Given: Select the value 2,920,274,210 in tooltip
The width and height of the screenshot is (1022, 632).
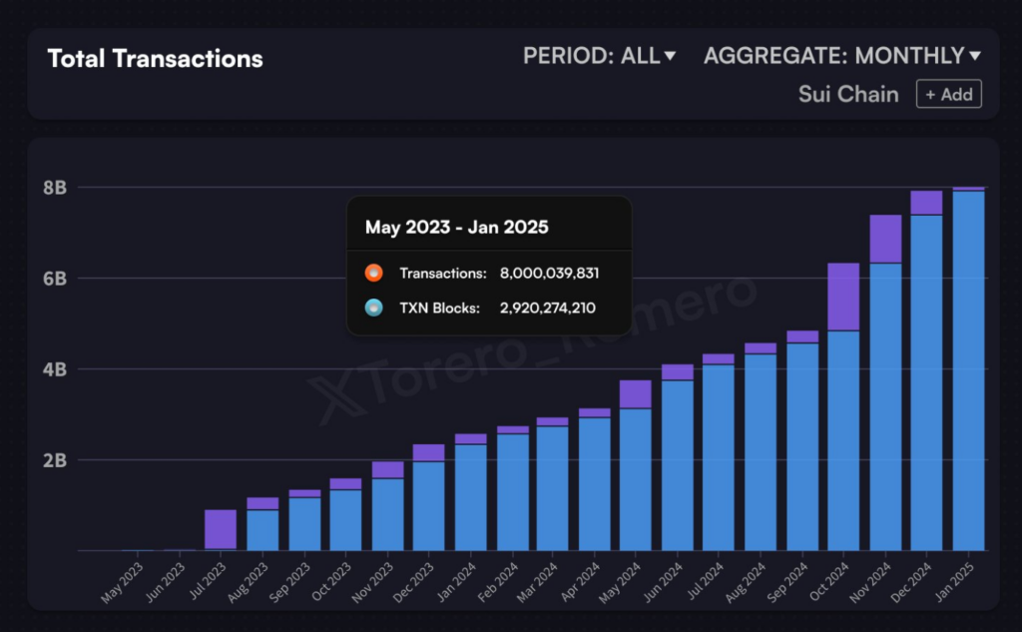Looking at the screenshot, I should pyautogui.click(x=548, y=308).
